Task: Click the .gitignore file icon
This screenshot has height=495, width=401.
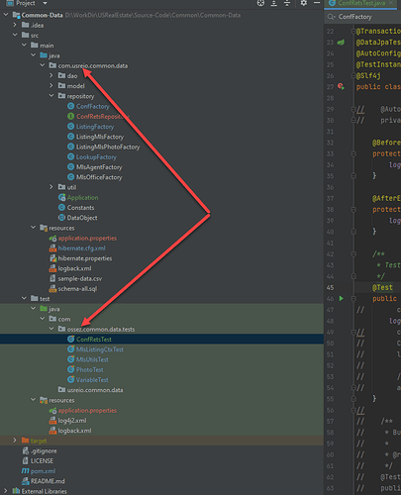Action: click(26, 450)
